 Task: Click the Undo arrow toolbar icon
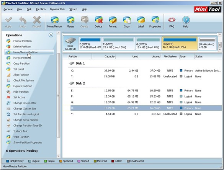(23, 20)
